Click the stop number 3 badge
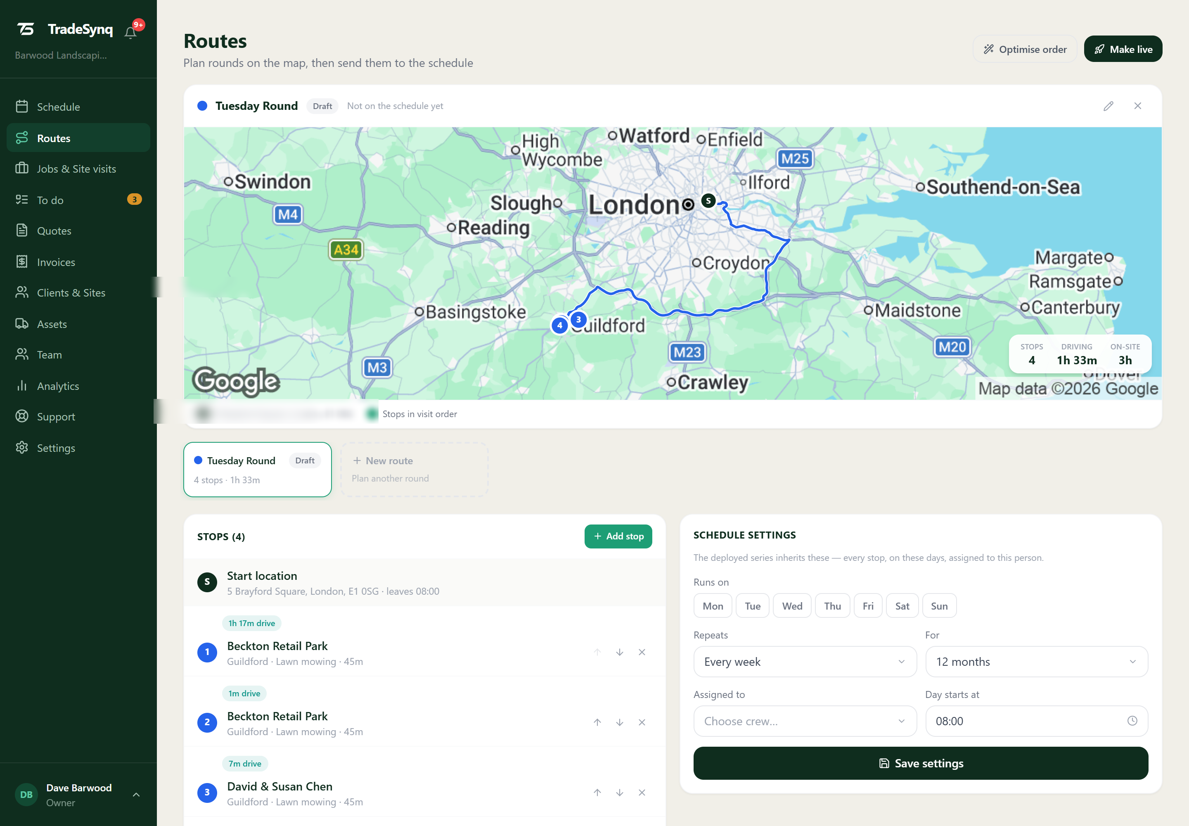This screenshot has width=1189, height=826. 207,793
